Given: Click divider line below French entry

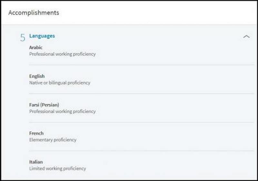Looking at the screenshot, I should pos(141,151).
